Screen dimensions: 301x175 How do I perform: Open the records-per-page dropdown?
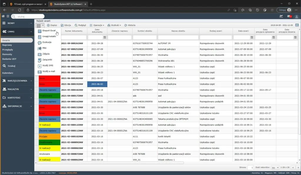pos(275,168)
